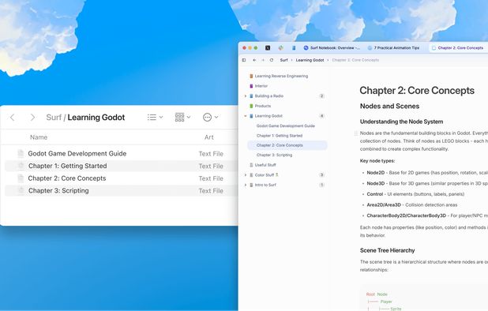This screenshot has width=488, height=311.
Task: Open the Intro to Surf notebook
Action: click(x=265, y=185)
